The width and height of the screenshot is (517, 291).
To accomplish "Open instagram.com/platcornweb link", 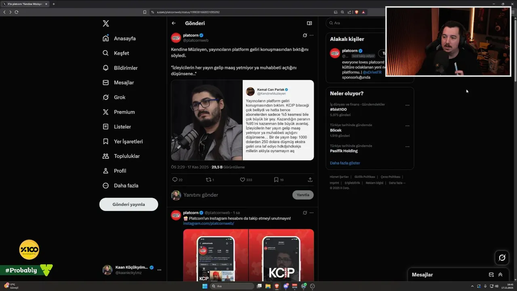I will 208,224.
